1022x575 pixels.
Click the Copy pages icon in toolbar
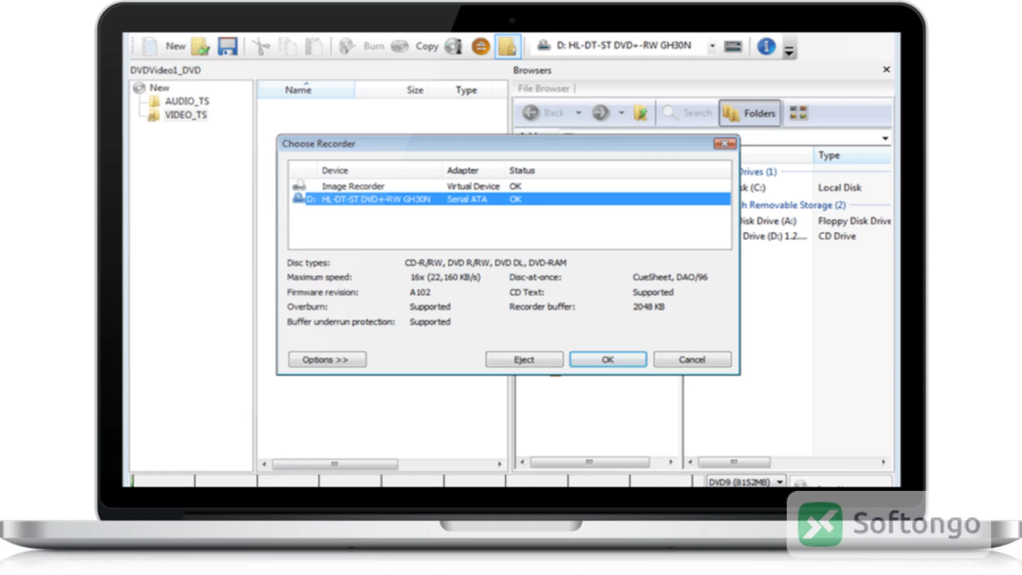(x=288, y=46)
